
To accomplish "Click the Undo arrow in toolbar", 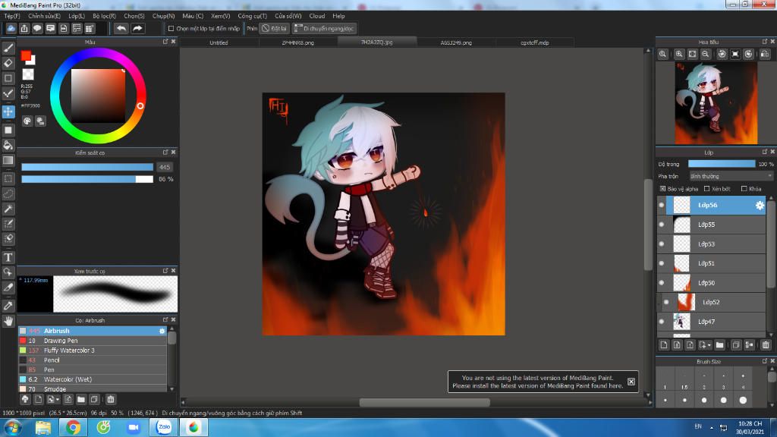I will (x=121, y=28).
